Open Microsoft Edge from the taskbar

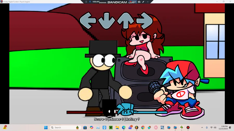(x=123, y=127)
